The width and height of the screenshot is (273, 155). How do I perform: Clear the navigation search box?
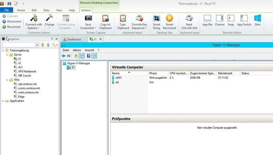click(37, 45)
